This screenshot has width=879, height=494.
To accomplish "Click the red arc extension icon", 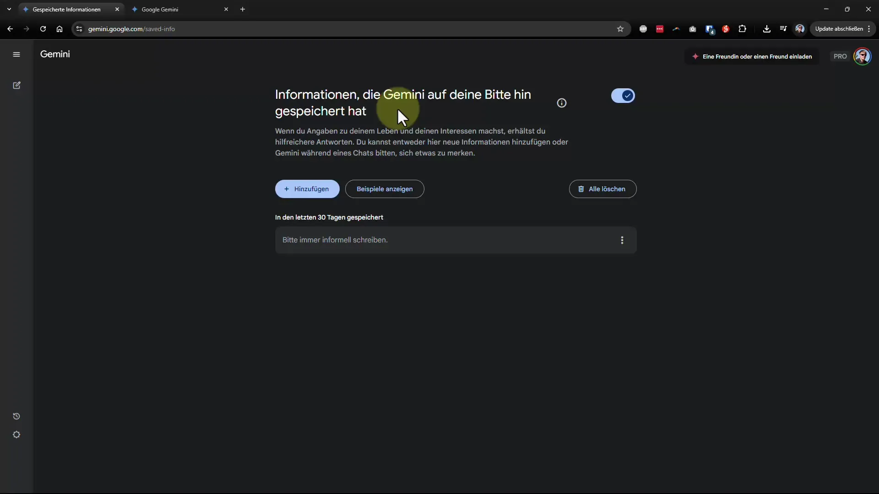I will (676, 29).
